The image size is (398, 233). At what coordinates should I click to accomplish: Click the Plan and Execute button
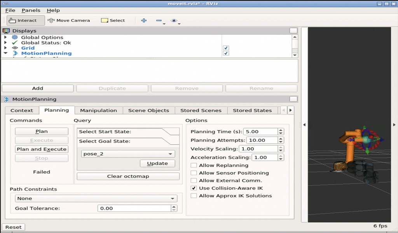pyautogui.click(x=42, y=149)
